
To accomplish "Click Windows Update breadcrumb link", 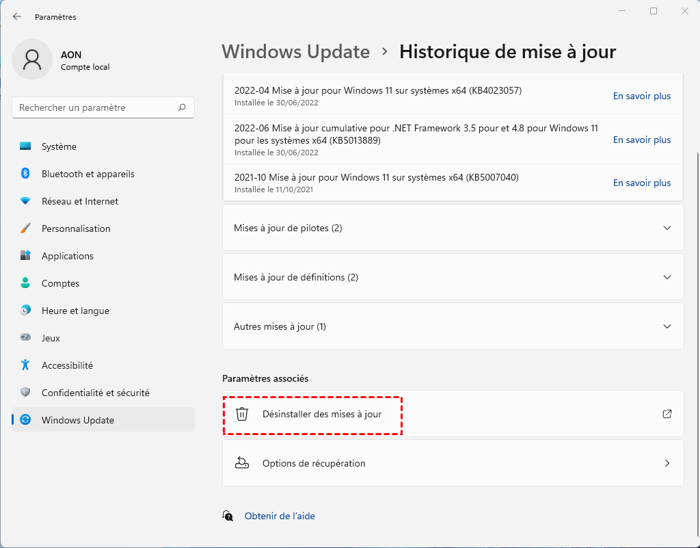I will tap(296, 51).
